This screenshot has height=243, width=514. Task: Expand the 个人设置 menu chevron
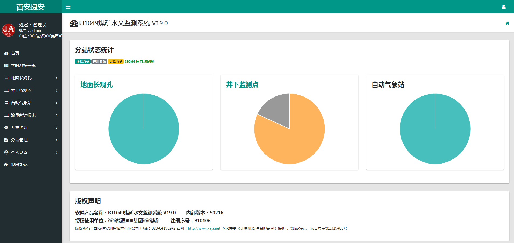(x=57, y=152)
